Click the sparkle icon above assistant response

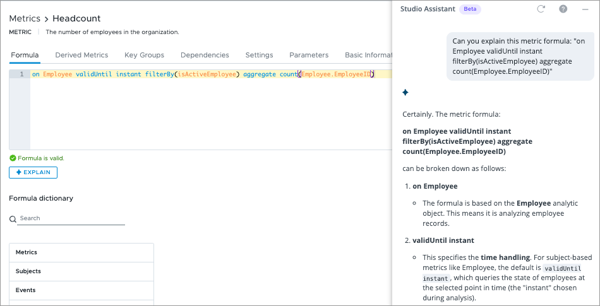coord(405,93)
